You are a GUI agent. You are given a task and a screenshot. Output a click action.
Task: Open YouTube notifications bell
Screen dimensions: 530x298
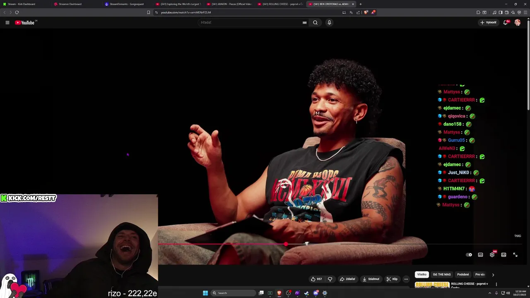[506, 22]
